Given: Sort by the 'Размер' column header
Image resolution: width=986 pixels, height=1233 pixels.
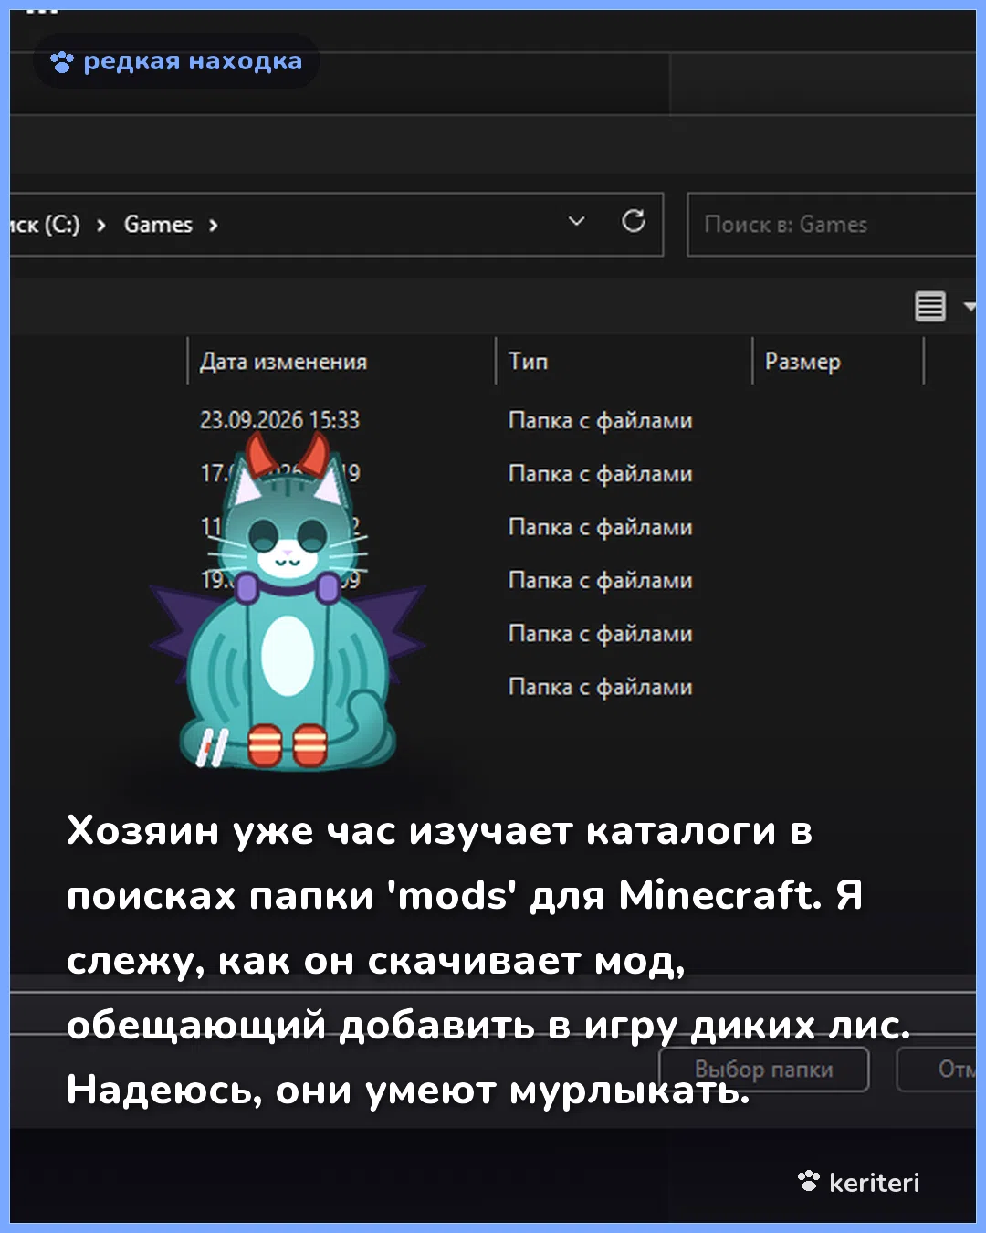Looking at the screenshot, I should tap(802, 362).
